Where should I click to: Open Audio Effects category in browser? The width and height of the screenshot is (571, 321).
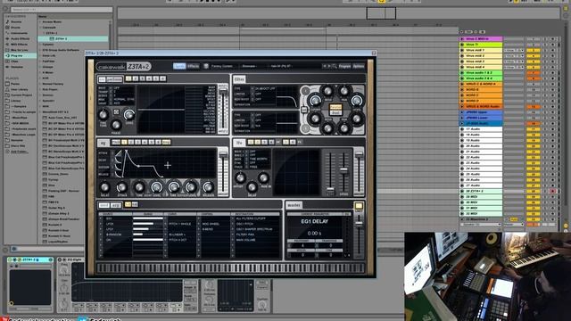pyautogui.click(x=21, y=38)
